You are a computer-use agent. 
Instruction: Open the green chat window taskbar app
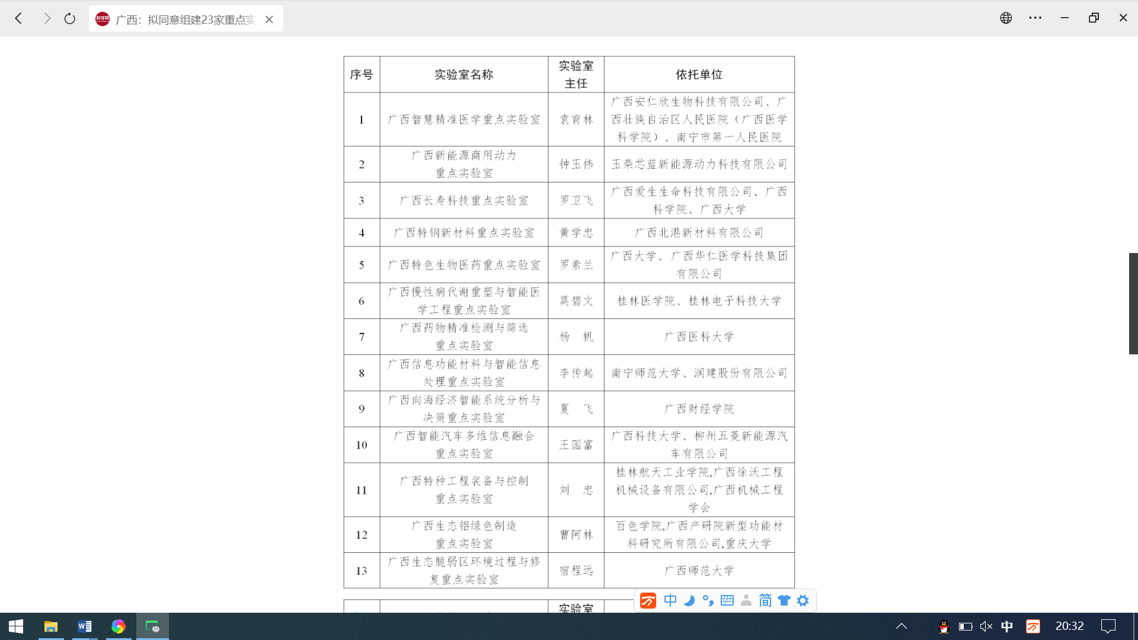[x=152, y=626]
